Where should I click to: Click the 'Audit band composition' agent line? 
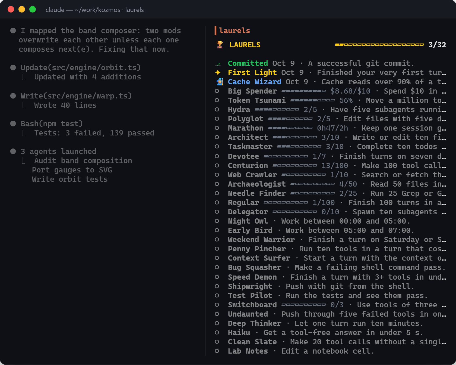(83, 160)
